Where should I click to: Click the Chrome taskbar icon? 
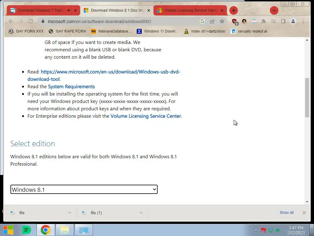coord(46,230)
